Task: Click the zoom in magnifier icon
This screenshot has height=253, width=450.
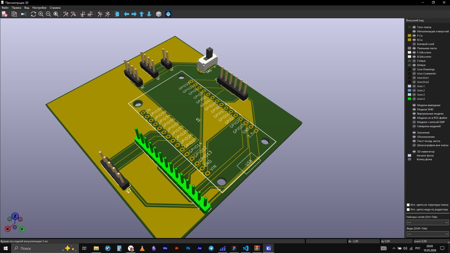Action: (41, 14)
